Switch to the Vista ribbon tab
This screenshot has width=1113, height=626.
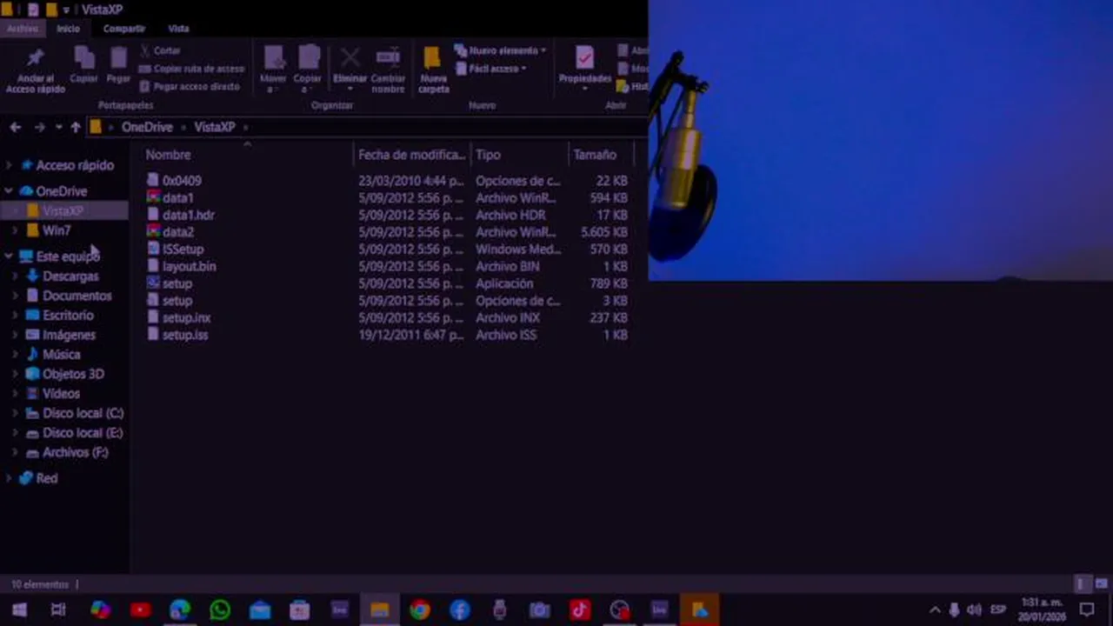point(178,29)
